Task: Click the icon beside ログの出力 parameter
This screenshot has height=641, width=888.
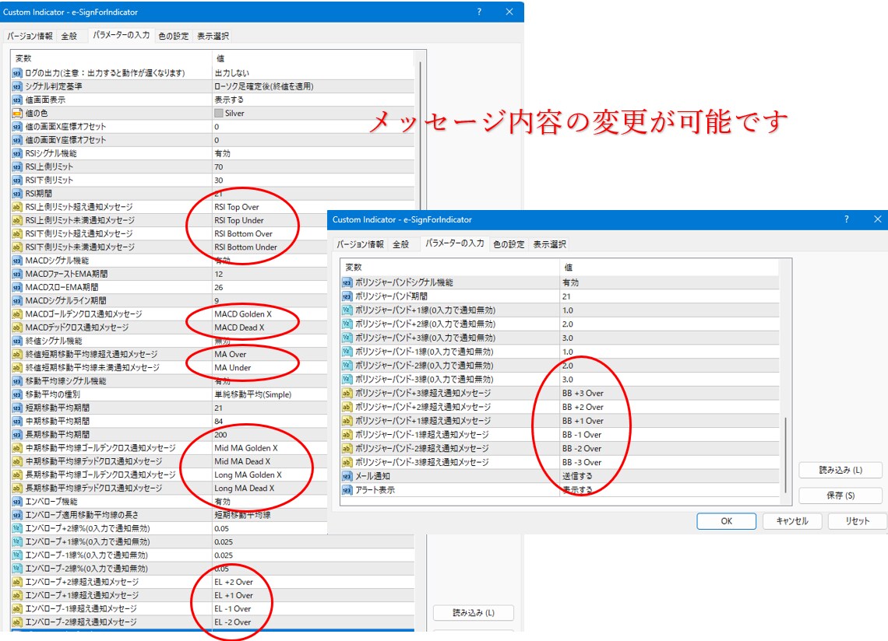Action: [17, 73]
